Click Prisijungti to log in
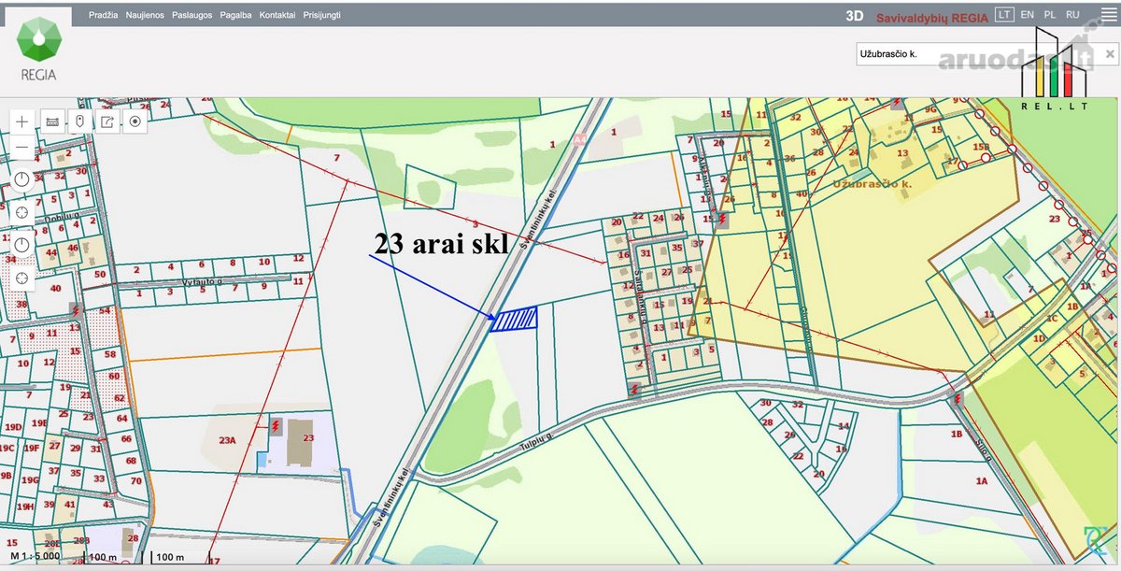Image resolution: width=1121 pixels, height=571 pixels. (x=321, y=16)
